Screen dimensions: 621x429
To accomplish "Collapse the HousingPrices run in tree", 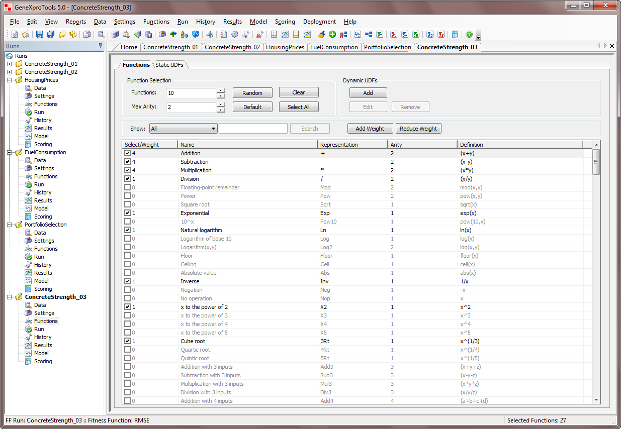I will pos(9,80).
